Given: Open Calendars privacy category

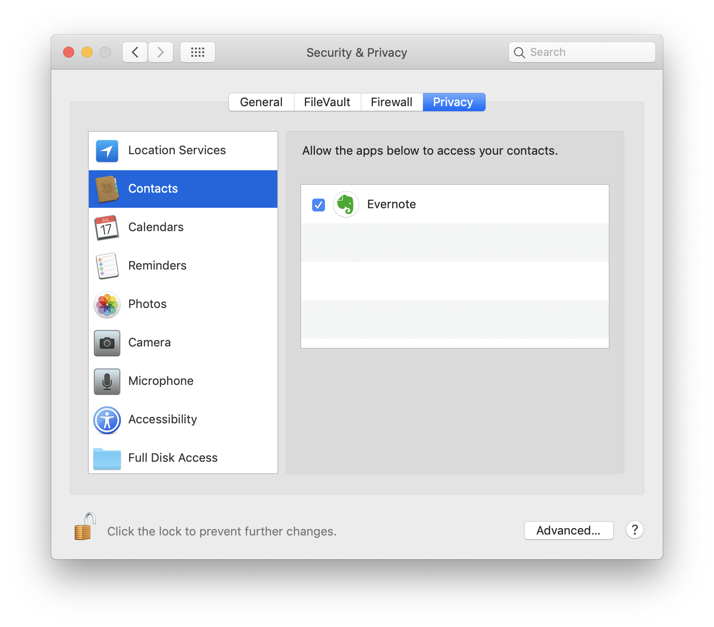Looking at the screenshot, I should pyautogui.click(x=156, y=227).
